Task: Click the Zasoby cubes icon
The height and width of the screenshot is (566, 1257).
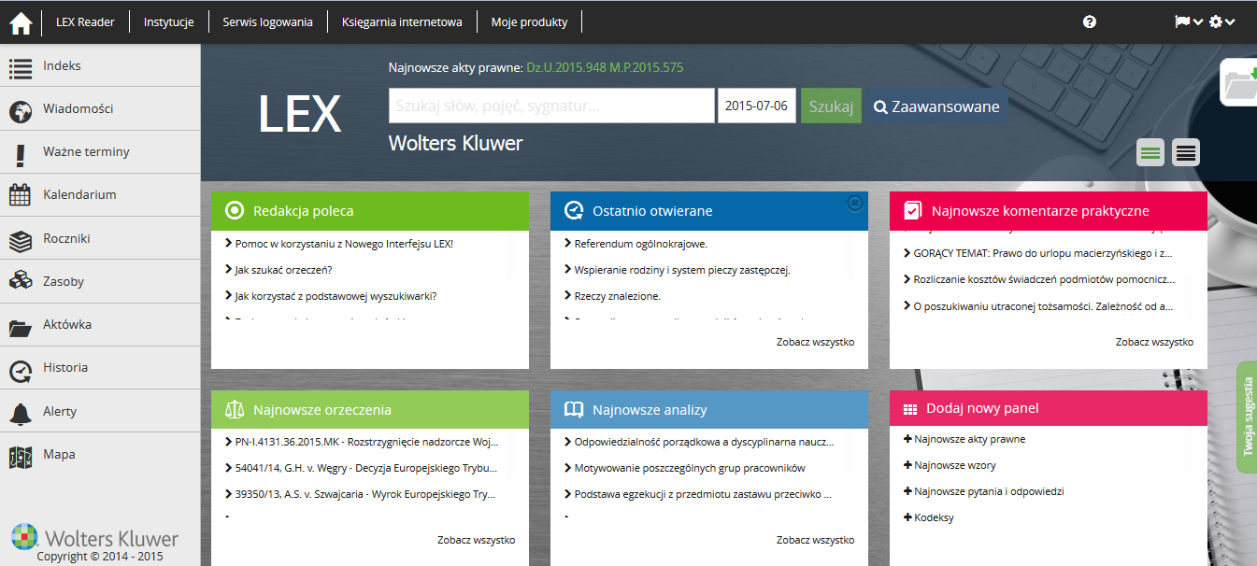Action: [x=21, y=282]
